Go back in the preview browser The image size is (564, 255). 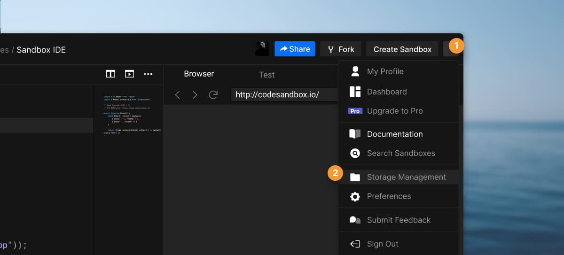pyautogui.click(x=178, y=95)
